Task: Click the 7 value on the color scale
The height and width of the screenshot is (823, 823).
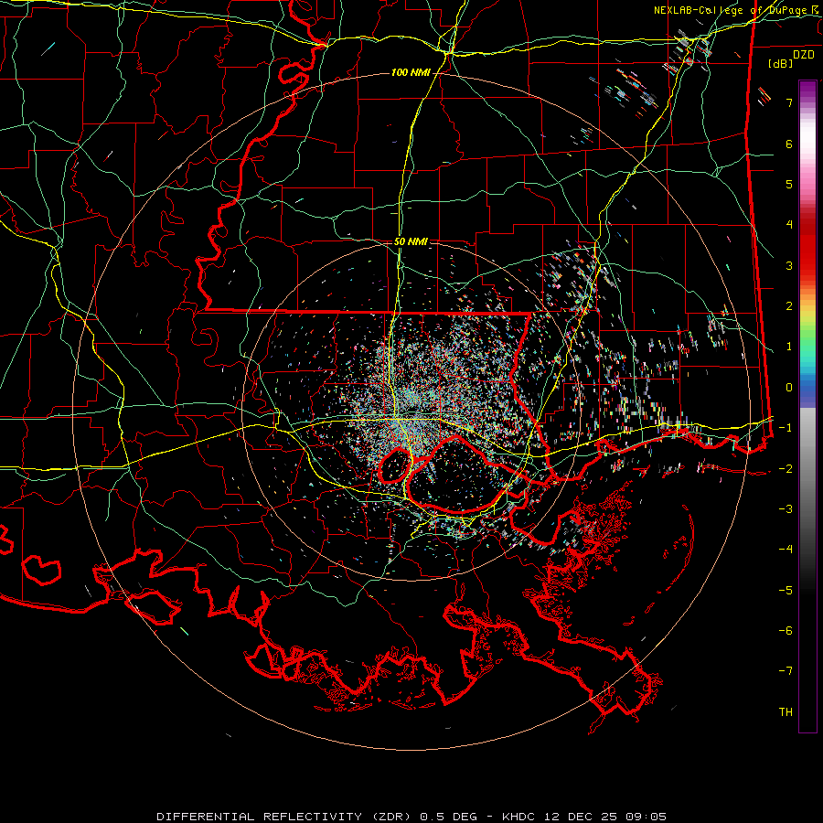Action: tap(789, 102)
